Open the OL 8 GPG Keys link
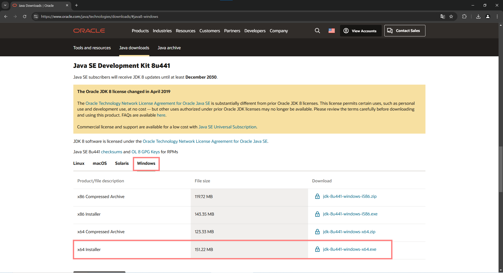503x273 pixels. pos(146,152)
